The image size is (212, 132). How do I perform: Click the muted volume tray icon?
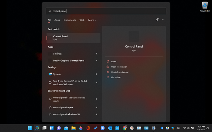pos(189,128)
